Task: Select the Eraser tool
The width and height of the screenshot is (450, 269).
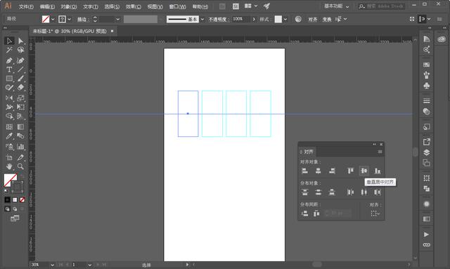Action: (20, 88)
